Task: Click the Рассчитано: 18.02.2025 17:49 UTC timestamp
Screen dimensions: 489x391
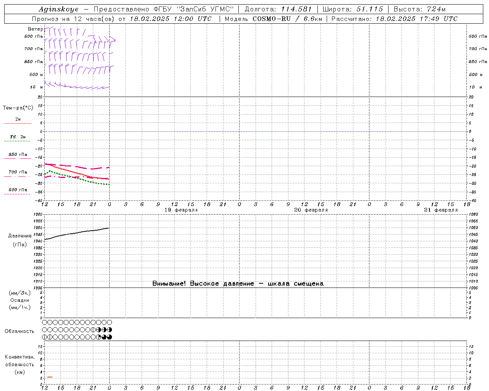Action: click(394, 19)
